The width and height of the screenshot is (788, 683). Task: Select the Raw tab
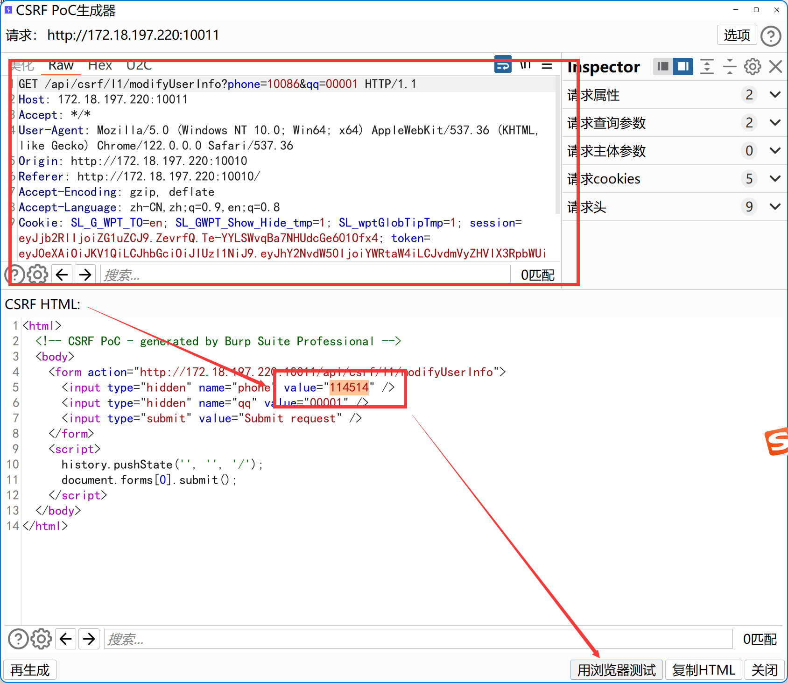[61, 65]
